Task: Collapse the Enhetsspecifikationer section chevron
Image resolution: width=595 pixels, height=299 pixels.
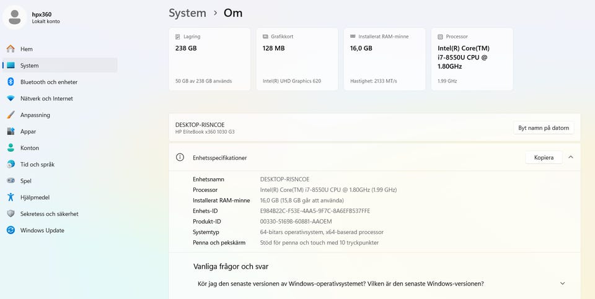Action: coord(570,157)
